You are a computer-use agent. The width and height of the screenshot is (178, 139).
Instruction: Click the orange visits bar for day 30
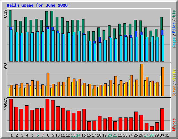click(x=163, y=82)
